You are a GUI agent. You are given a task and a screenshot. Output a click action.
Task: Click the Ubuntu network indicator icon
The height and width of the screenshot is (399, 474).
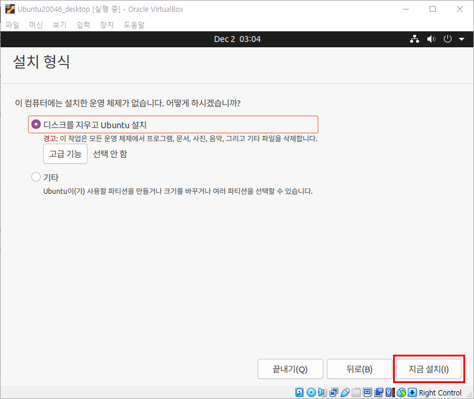414,39
